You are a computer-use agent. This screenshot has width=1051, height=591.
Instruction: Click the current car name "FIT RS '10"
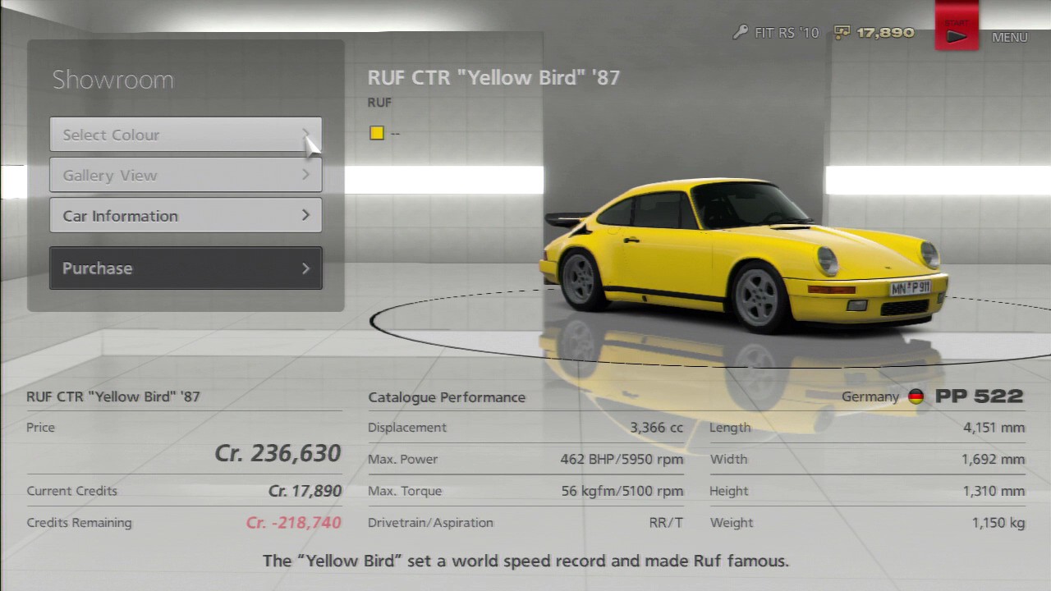(787, 33)
